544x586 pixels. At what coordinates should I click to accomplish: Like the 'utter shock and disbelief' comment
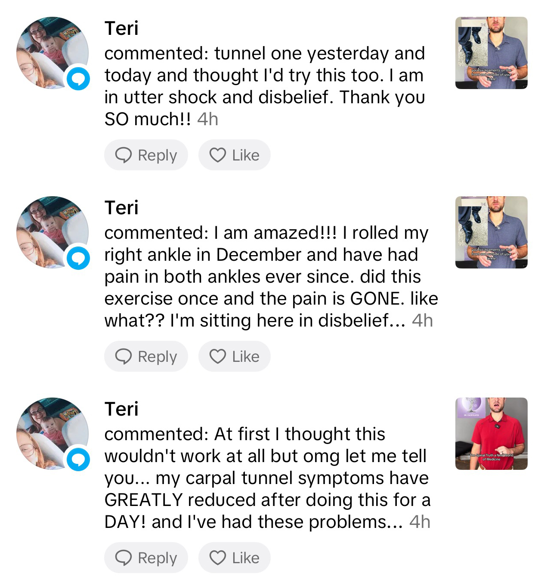pyautogui.click(x=234, y=155)
